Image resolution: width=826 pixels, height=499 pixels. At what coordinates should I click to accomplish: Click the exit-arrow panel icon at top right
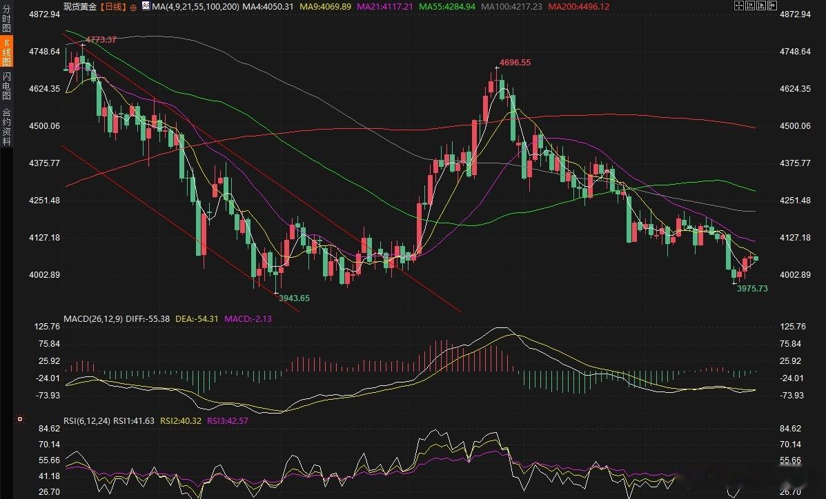coord(772,6)
